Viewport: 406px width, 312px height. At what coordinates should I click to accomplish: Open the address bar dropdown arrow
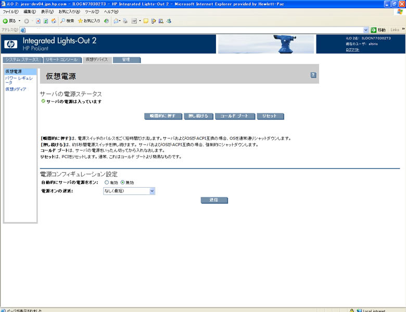(365, 30)
